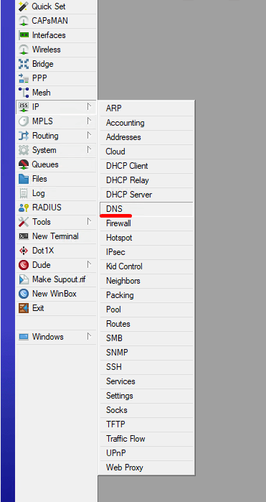Open DNS from the IP submenu
Screen dimensions: 266x502
tap(147, 209)
